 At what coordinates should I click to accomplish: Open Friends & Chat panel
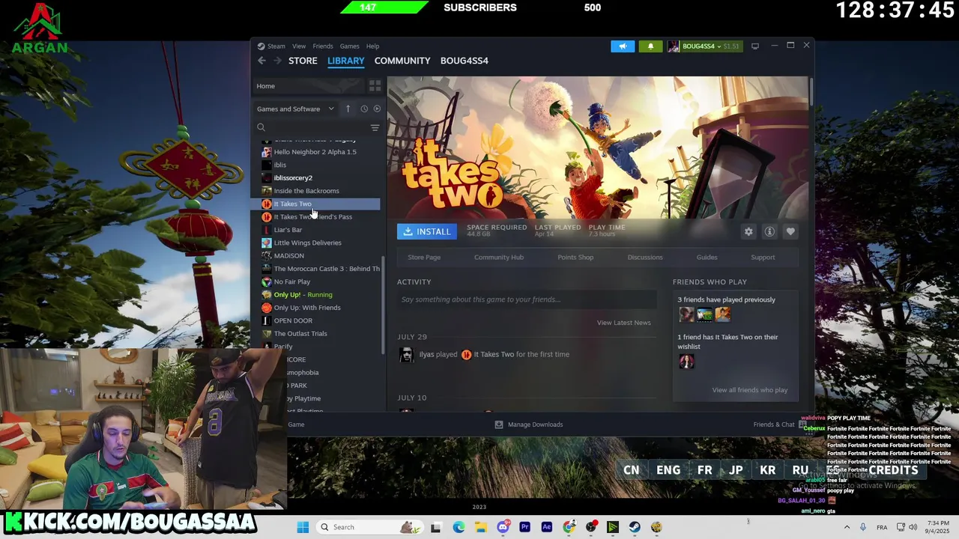point(779,424)
